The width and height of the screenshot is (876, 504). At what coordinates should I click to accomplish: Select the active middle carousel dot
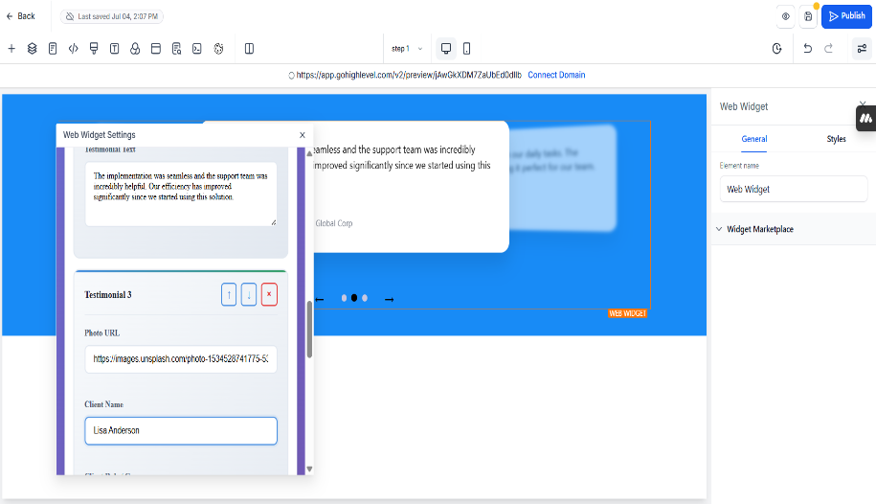pyautogui.click(x=354, y=298)
